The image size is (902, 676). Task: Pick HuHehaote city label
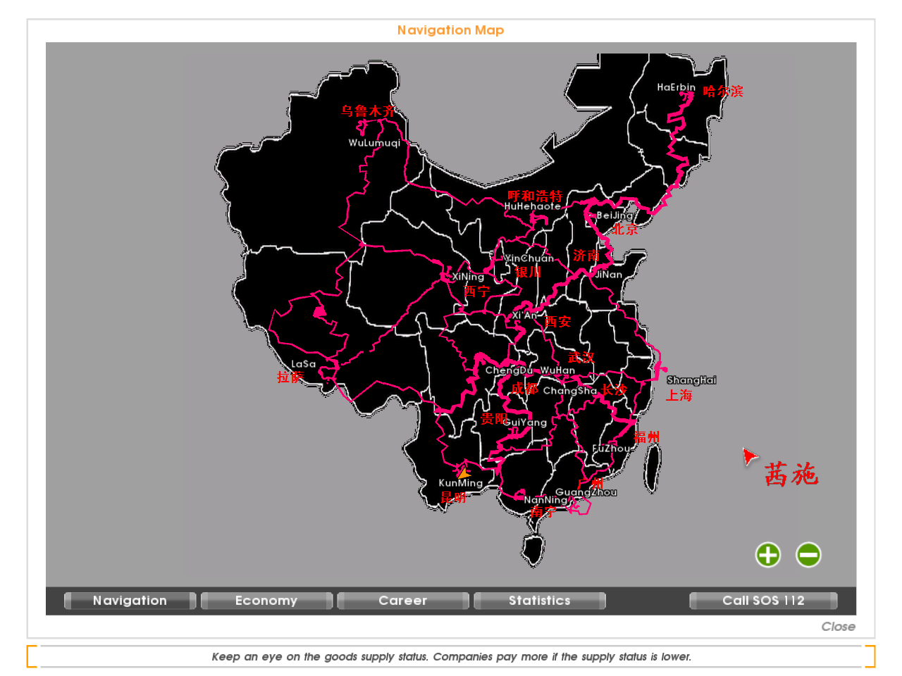533,206
